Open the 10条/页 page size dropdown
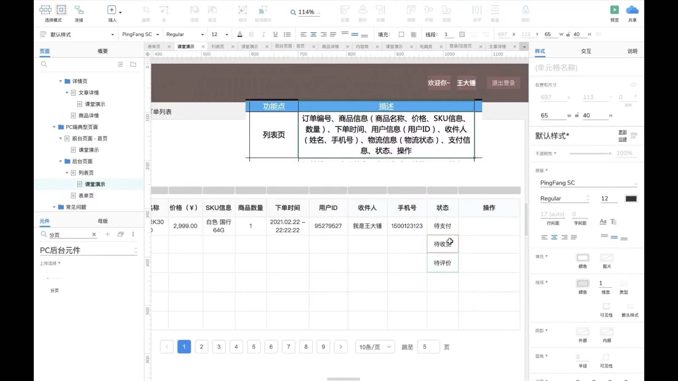Viewport: 678px width, 381px height. point(375,347)
